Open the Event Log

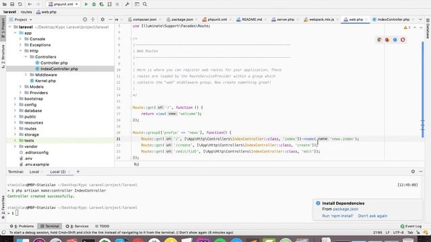click(x=411, y=226)
